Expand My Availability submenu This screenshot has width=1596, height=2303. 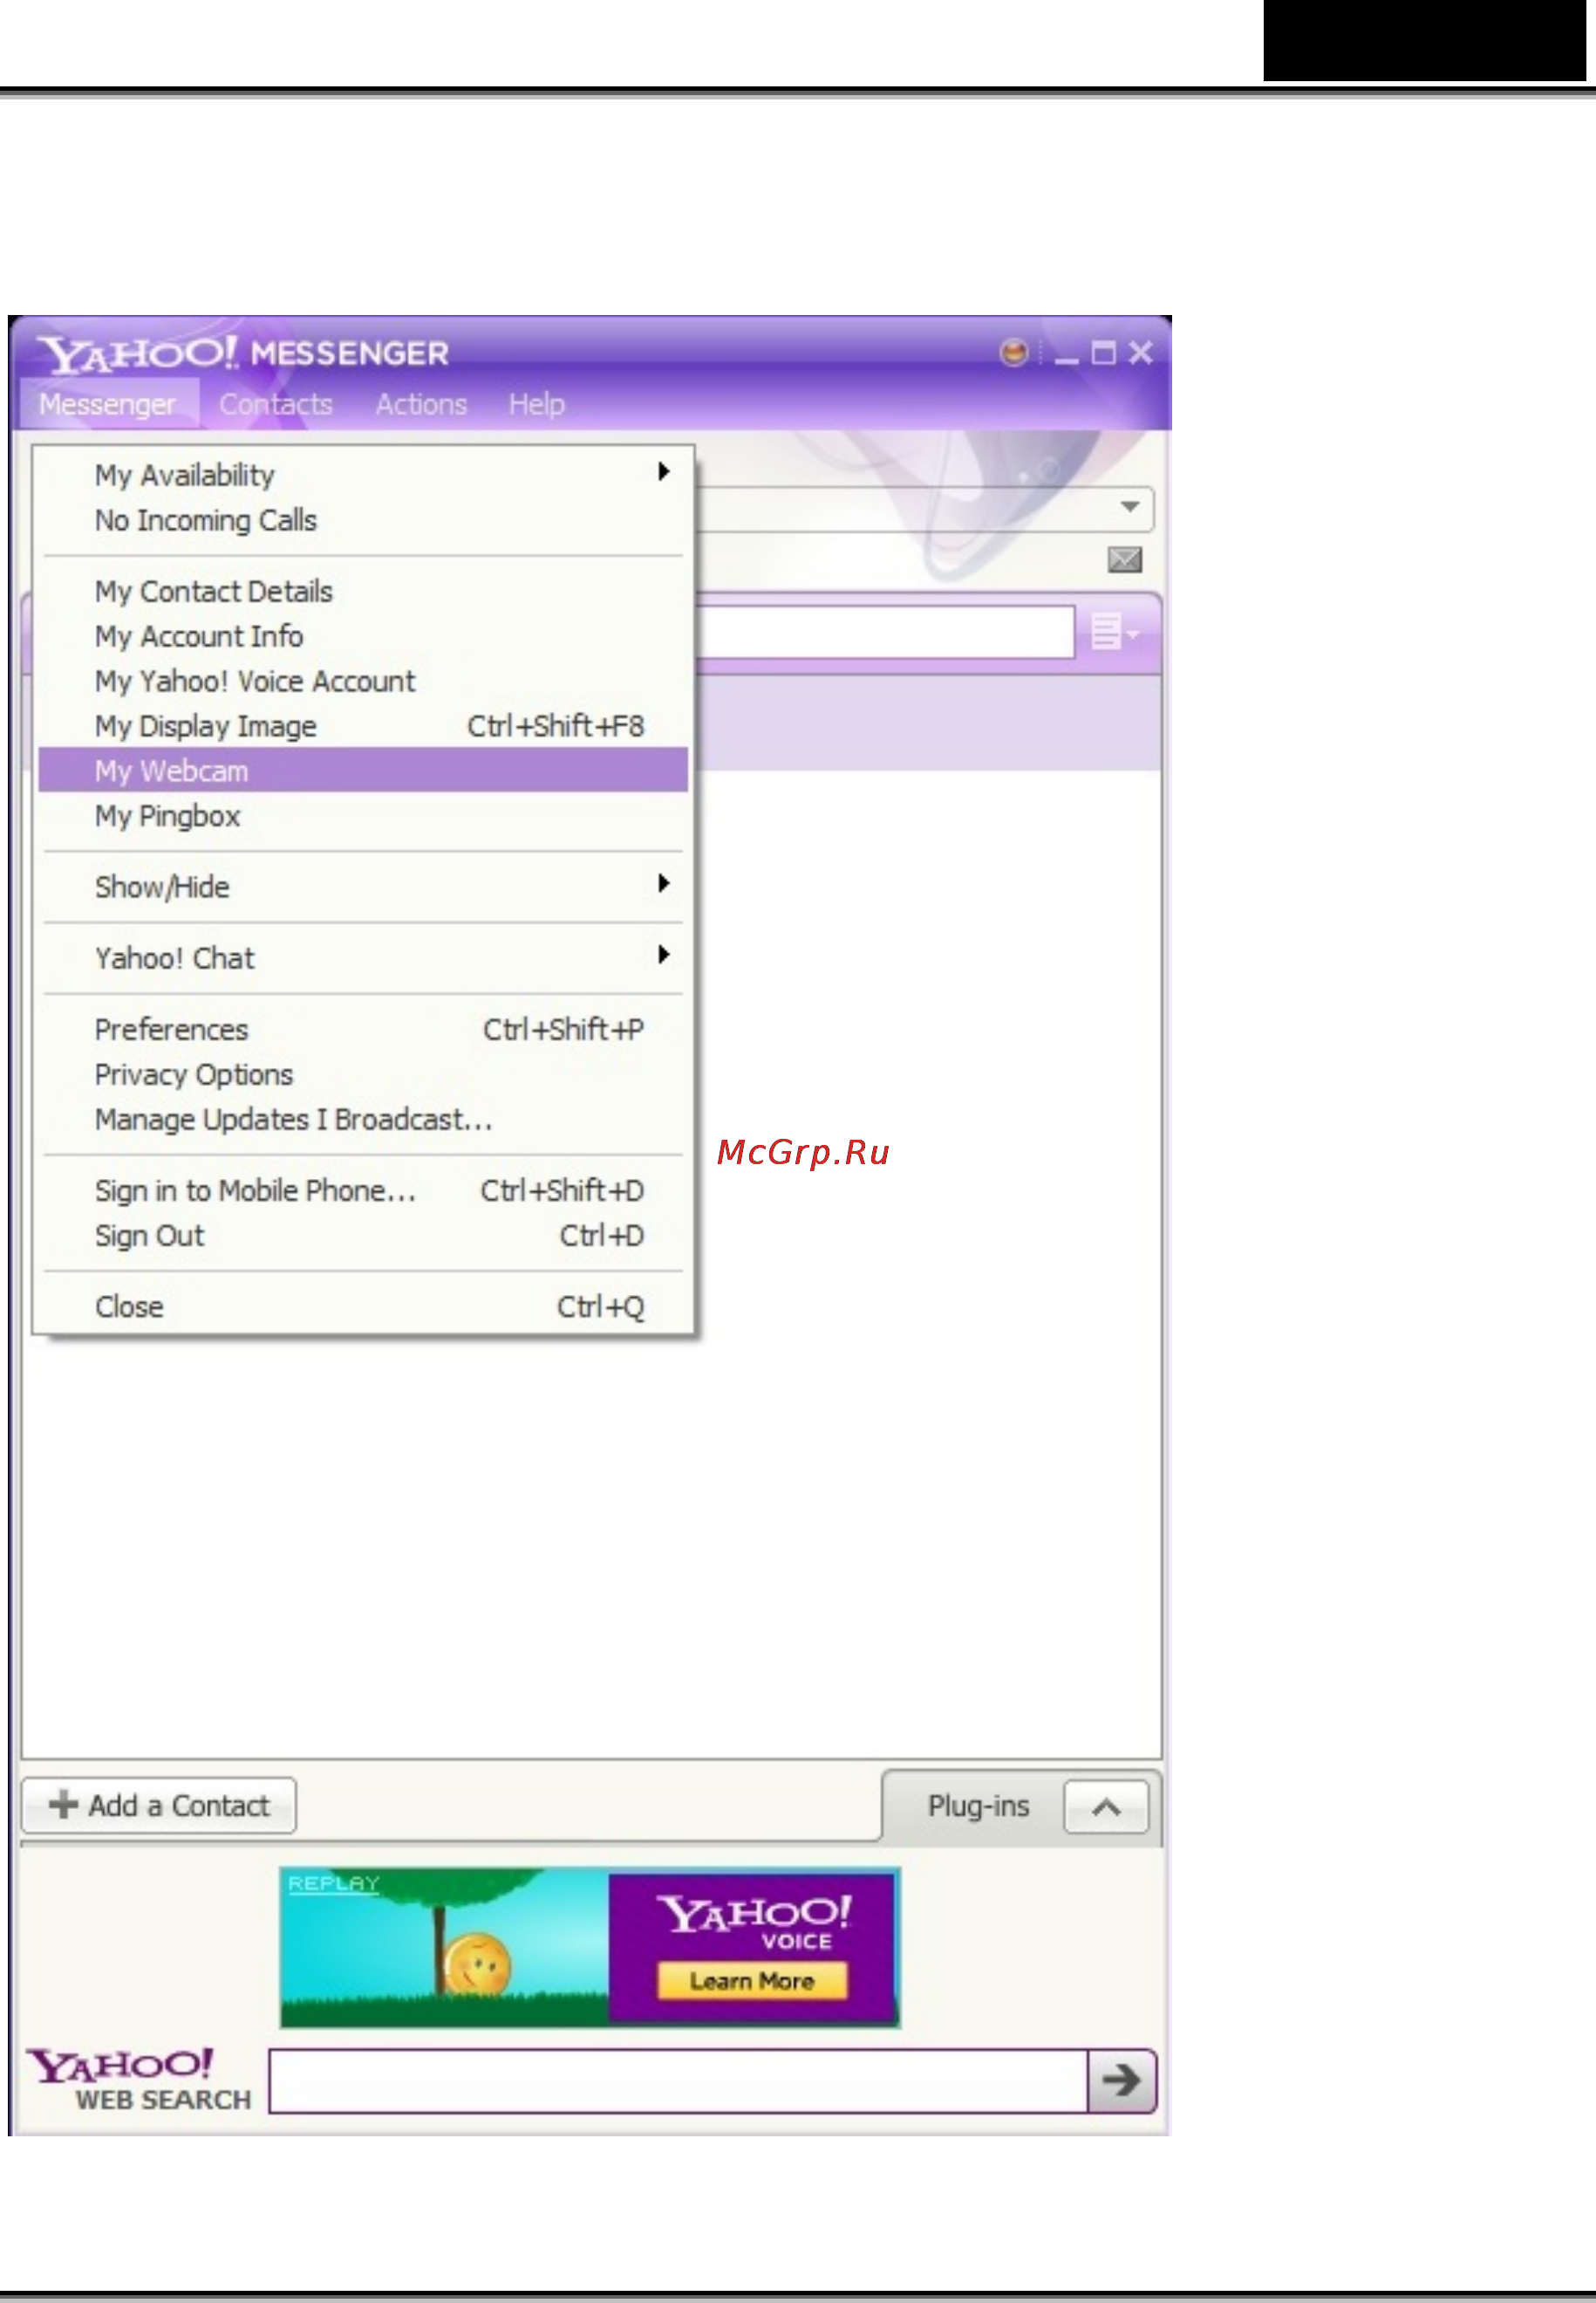tap(363, 474)
